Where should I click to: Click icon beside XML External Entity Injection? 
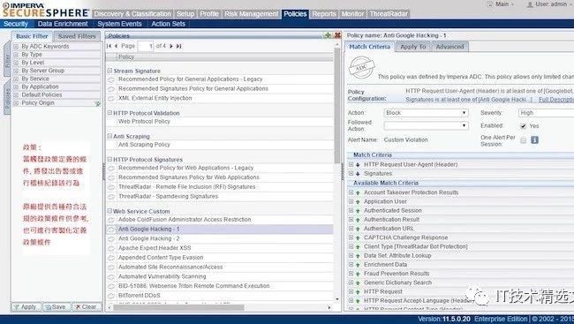tap(111, 99)
